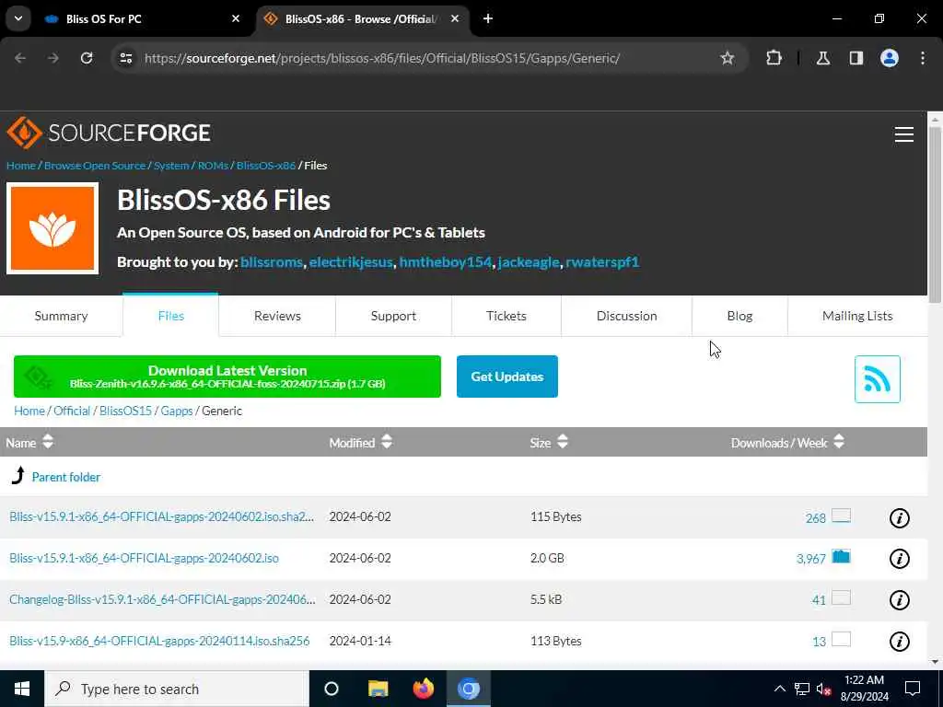The image size is (943, 707).
Task: Open the RSS feed icon
Action: click(878, 379)
